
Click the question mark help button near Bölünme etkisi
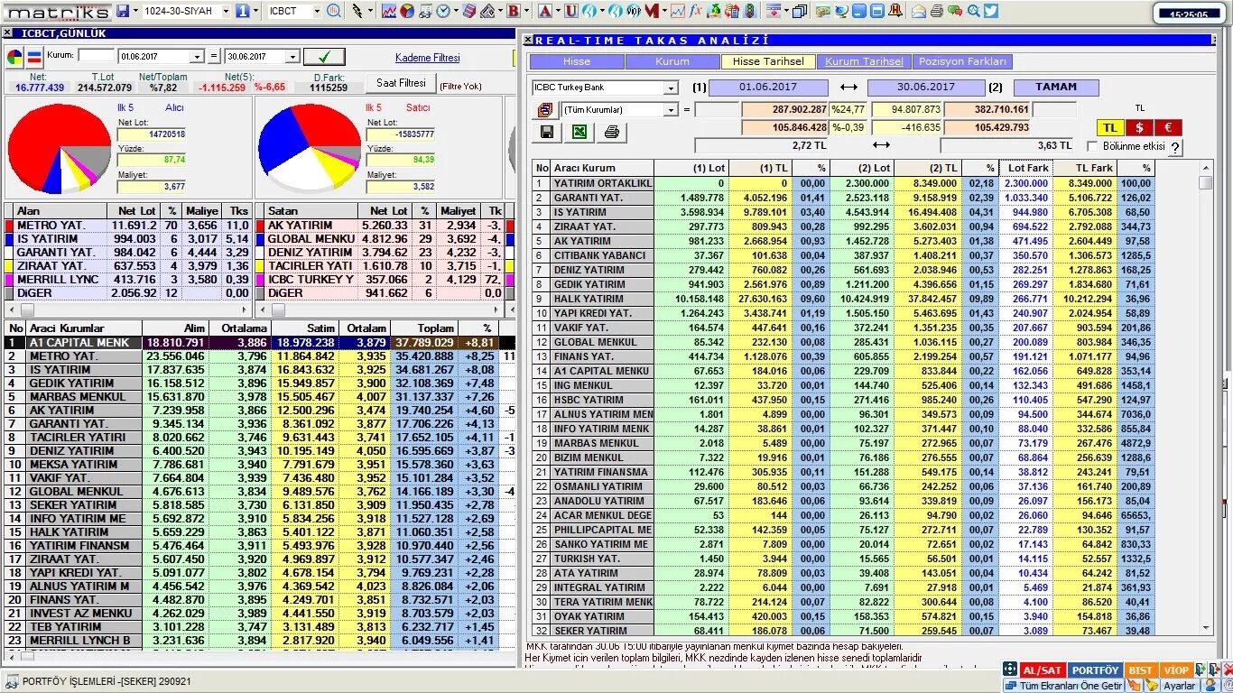(1175, 148)
